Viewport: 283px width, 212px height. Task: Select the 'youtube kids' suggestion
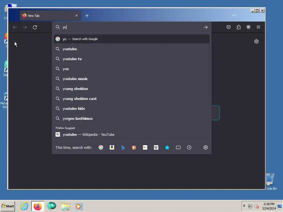[x=132, y=108]
